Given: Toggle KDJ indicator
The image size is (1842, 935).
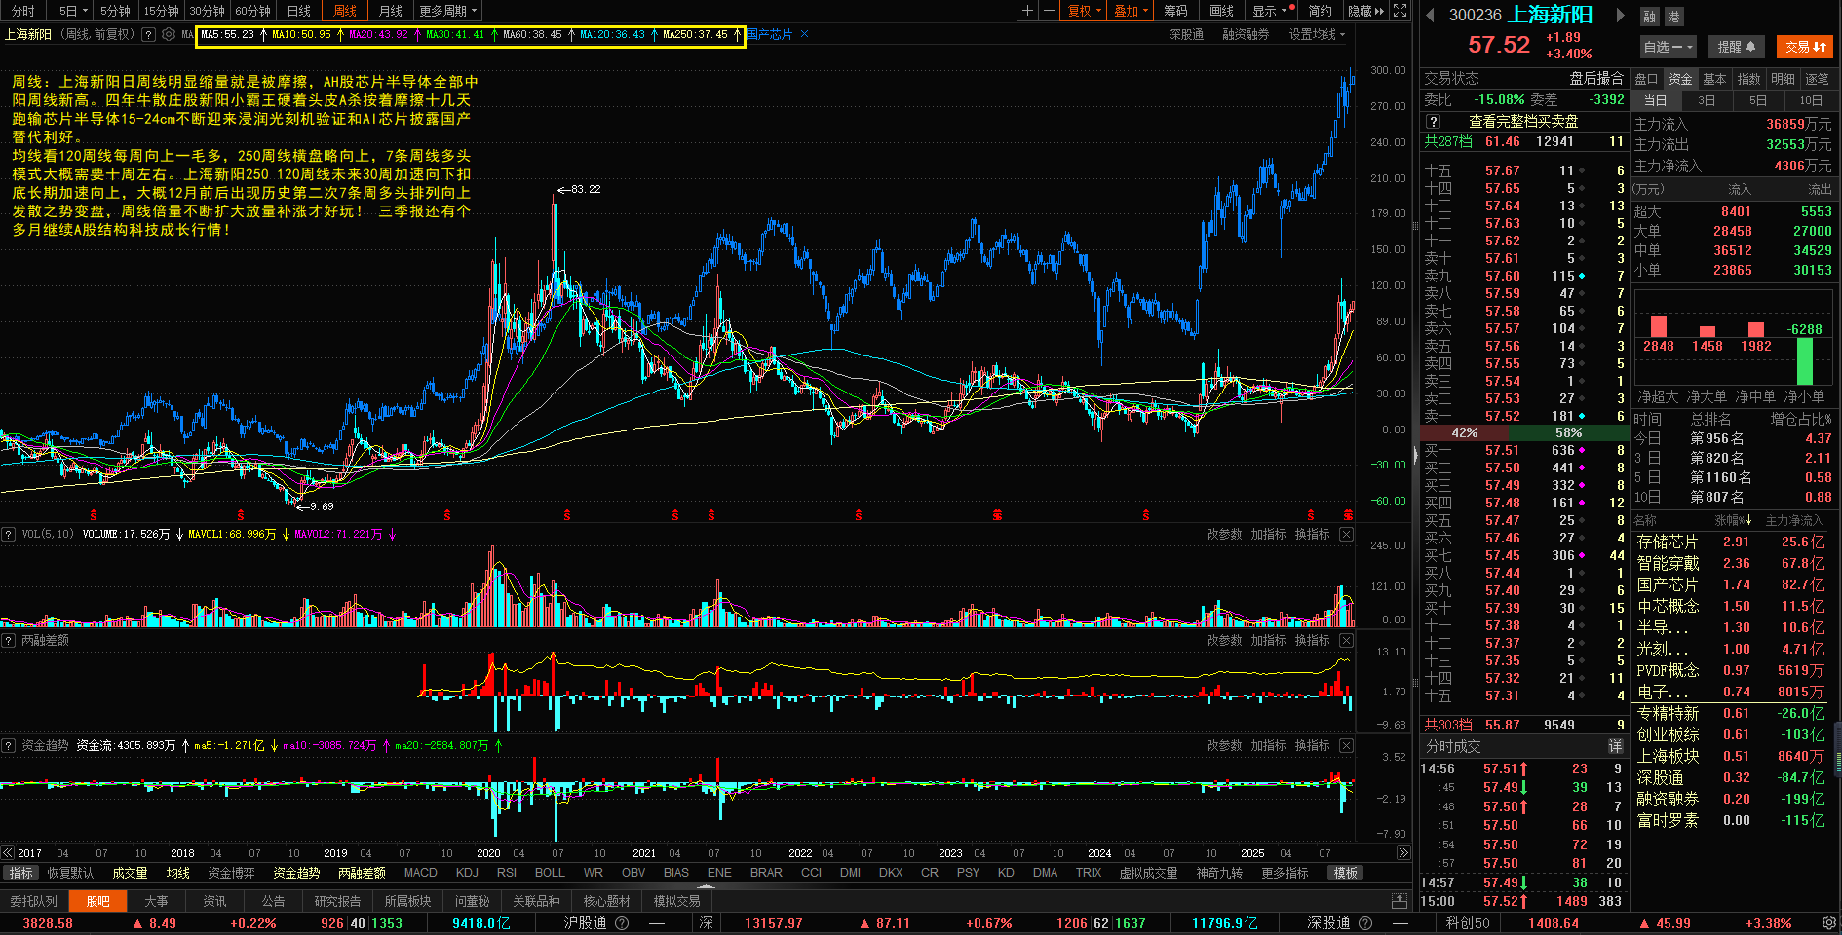Looking at the screenshot, I should (467, 873).
